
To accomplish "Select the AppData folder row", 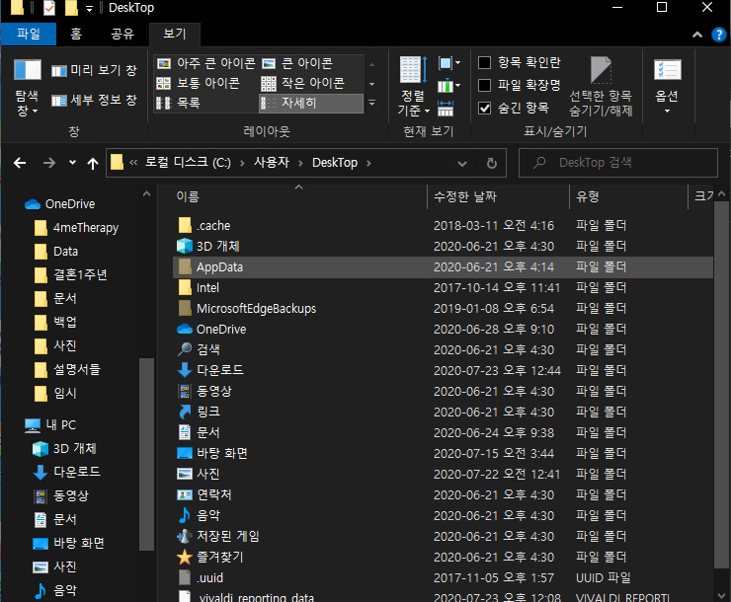I will (x=443, y=267).
